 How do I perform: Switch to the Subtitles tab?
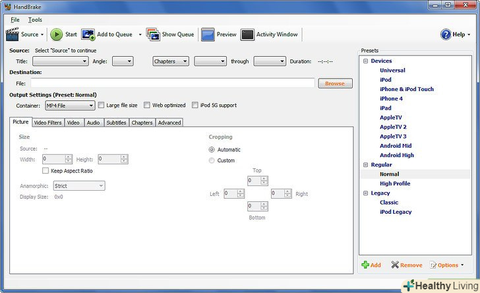(x=116, y=123)
